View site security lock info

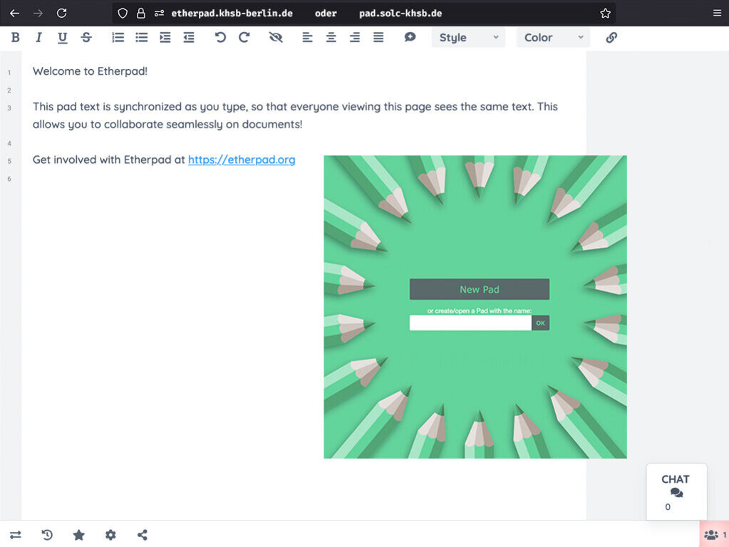click(140, 13)
